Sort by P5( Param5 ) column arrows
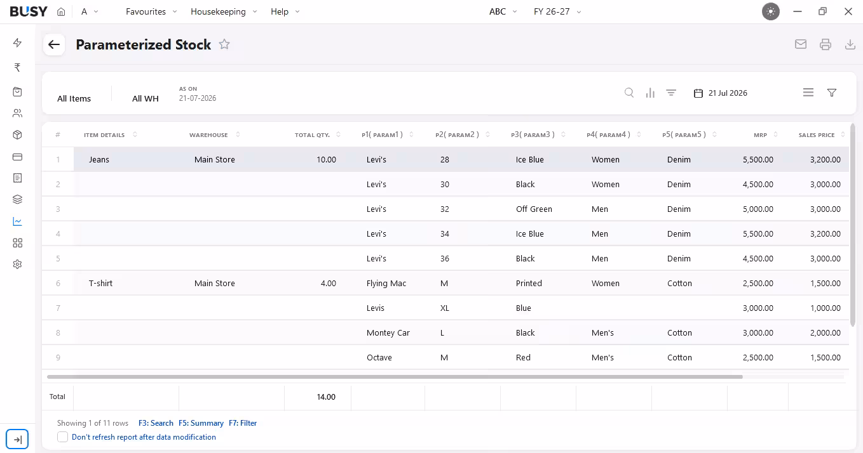The image size is (863, 453). [714, 135]
